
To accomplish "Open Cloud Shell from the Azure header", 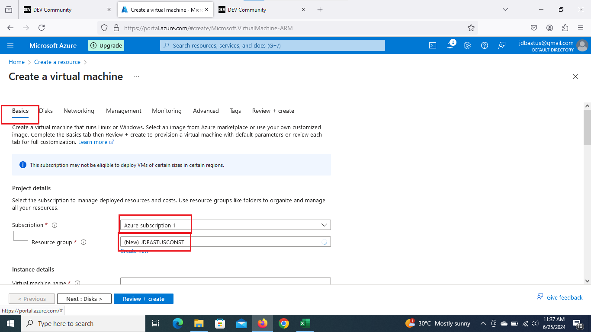I will tap(433, 45).
